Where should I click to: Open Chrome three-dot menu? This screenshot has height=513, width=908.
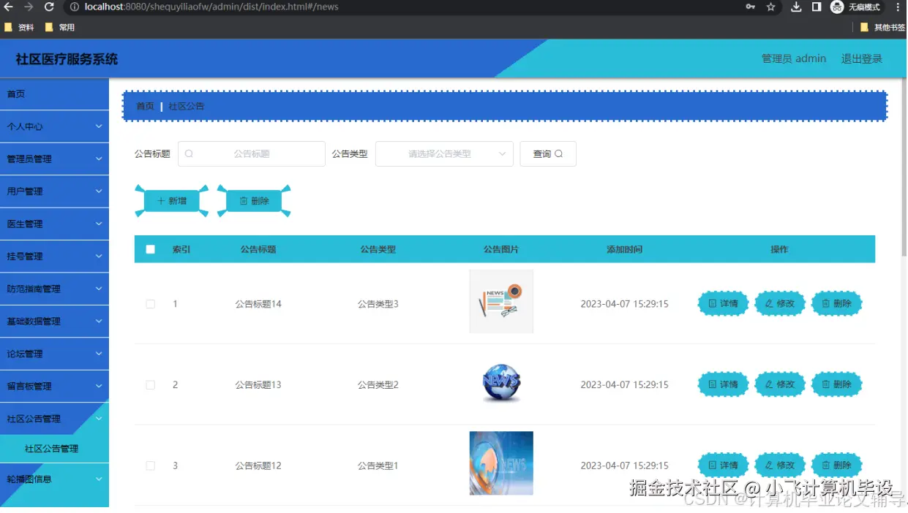tap(898, 7)
